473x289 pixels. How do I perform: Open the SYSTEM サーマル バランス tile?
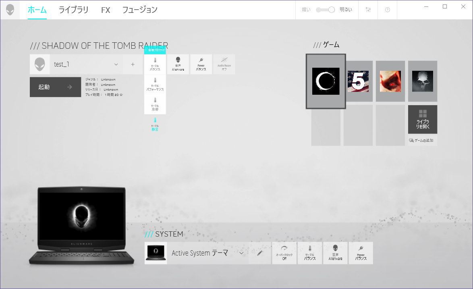pyautogui.click(x=310, y=253)
